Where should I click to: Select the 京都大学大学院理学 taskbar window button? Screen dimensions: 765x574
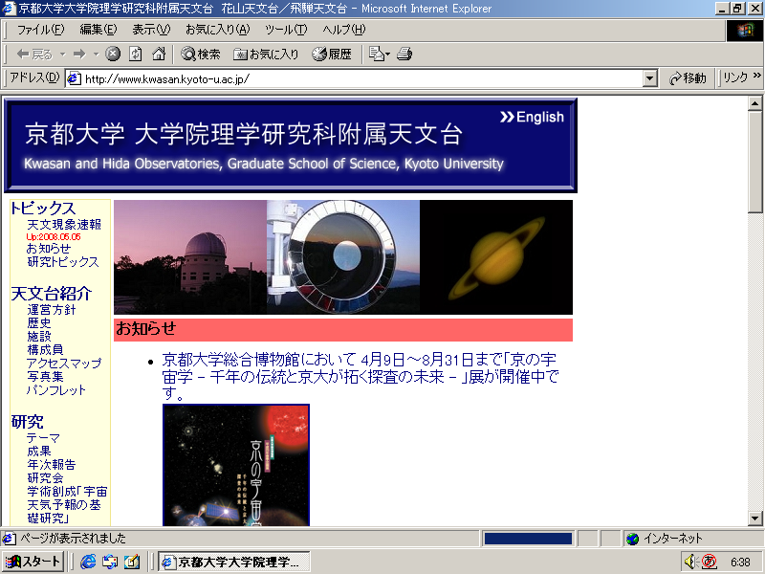coord(234,562)
